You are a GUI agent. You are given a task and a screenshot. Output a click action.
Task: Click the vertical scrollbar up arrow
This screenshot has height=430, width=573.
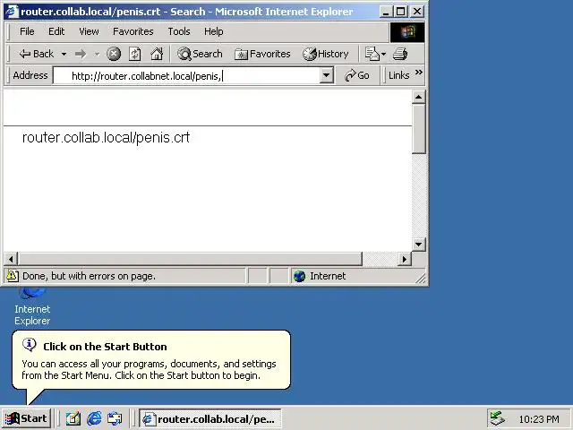(418, 98)
